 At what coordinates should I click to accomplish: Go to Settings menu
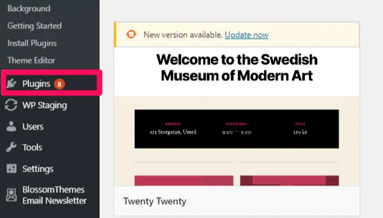(x=38, y=169)
